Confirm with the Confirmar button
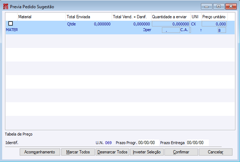This screenshot has height=162, width=240. click(x=181, y=152)
